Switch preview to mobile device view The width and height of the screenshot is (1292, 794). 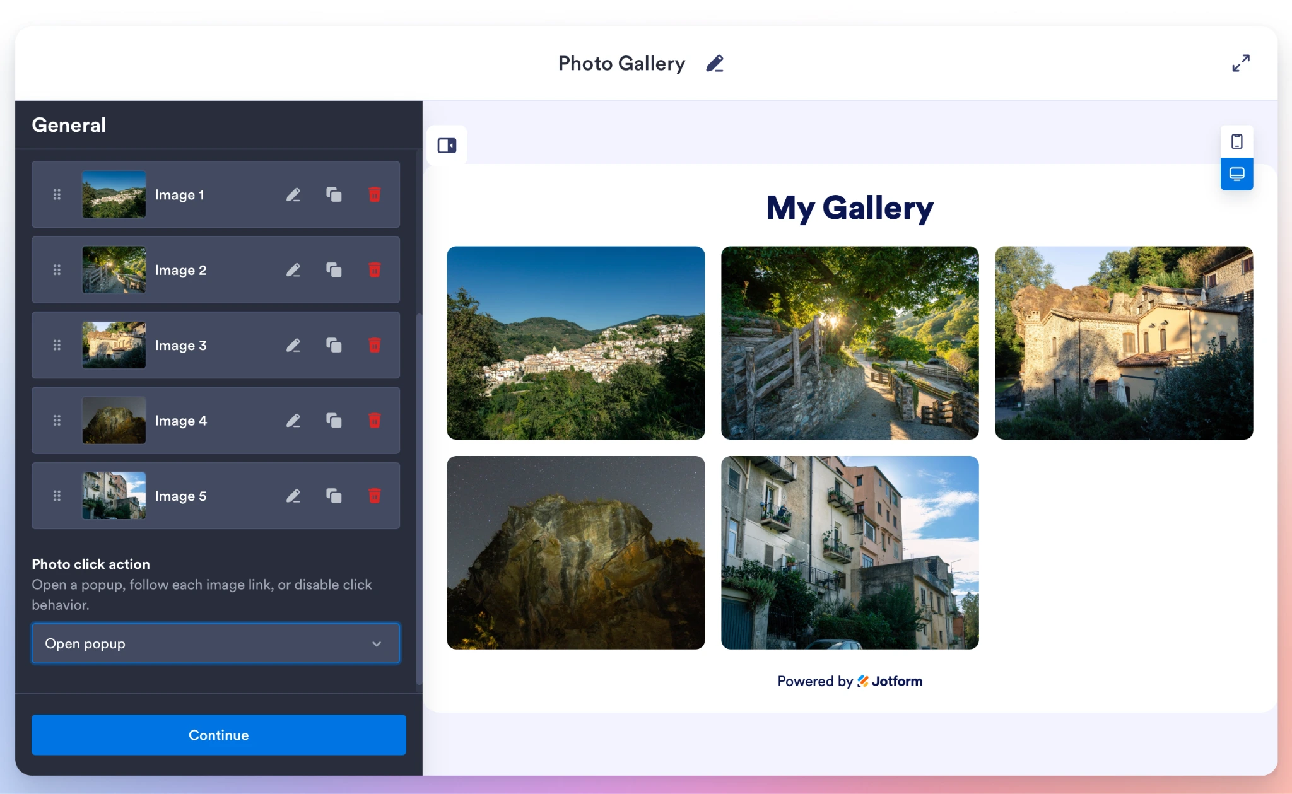(1236, 141)
